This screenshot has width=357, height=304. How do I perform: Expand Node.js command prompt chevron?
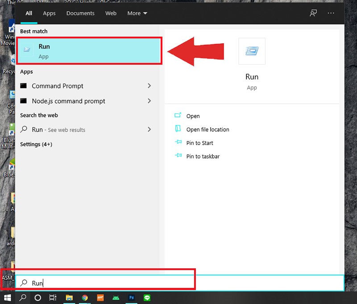[x=149, y=101]
